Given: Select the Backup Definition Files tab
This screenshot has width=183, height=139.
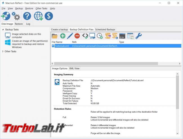Looking at the screenshot, I should 82,29.
